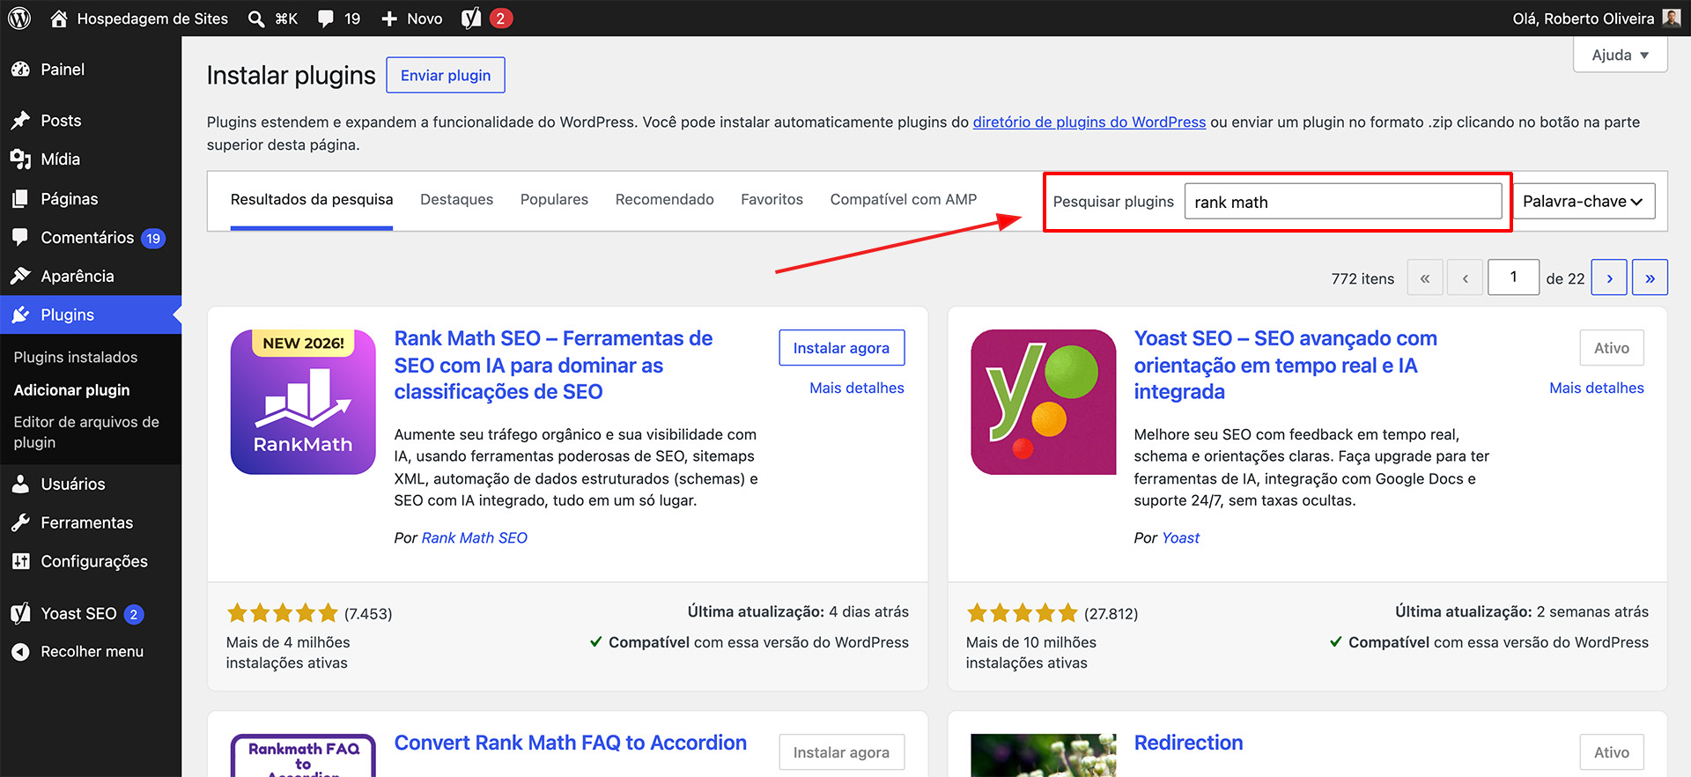Open the diretório de plugins do WordPress link
This screenshot has height=777, width=1691.
1089,122
